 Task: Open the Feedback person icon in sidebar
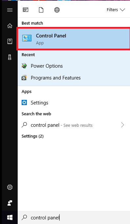(x=10, y=203)
